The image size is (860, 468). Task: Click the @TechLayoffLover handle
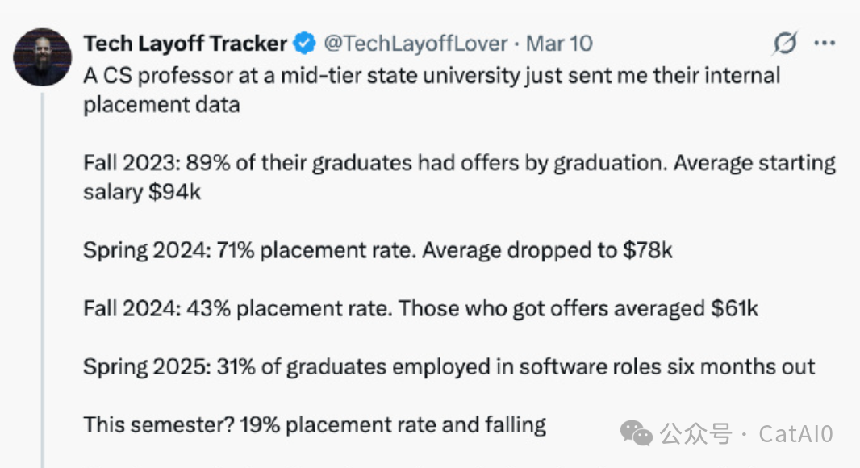417,44
